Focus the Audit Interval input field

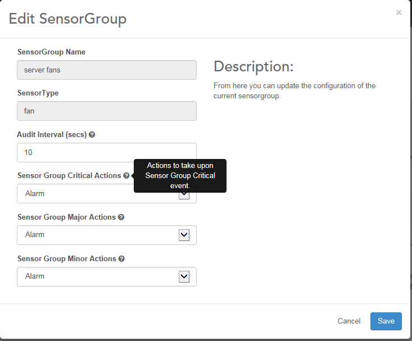coord(107,152)
